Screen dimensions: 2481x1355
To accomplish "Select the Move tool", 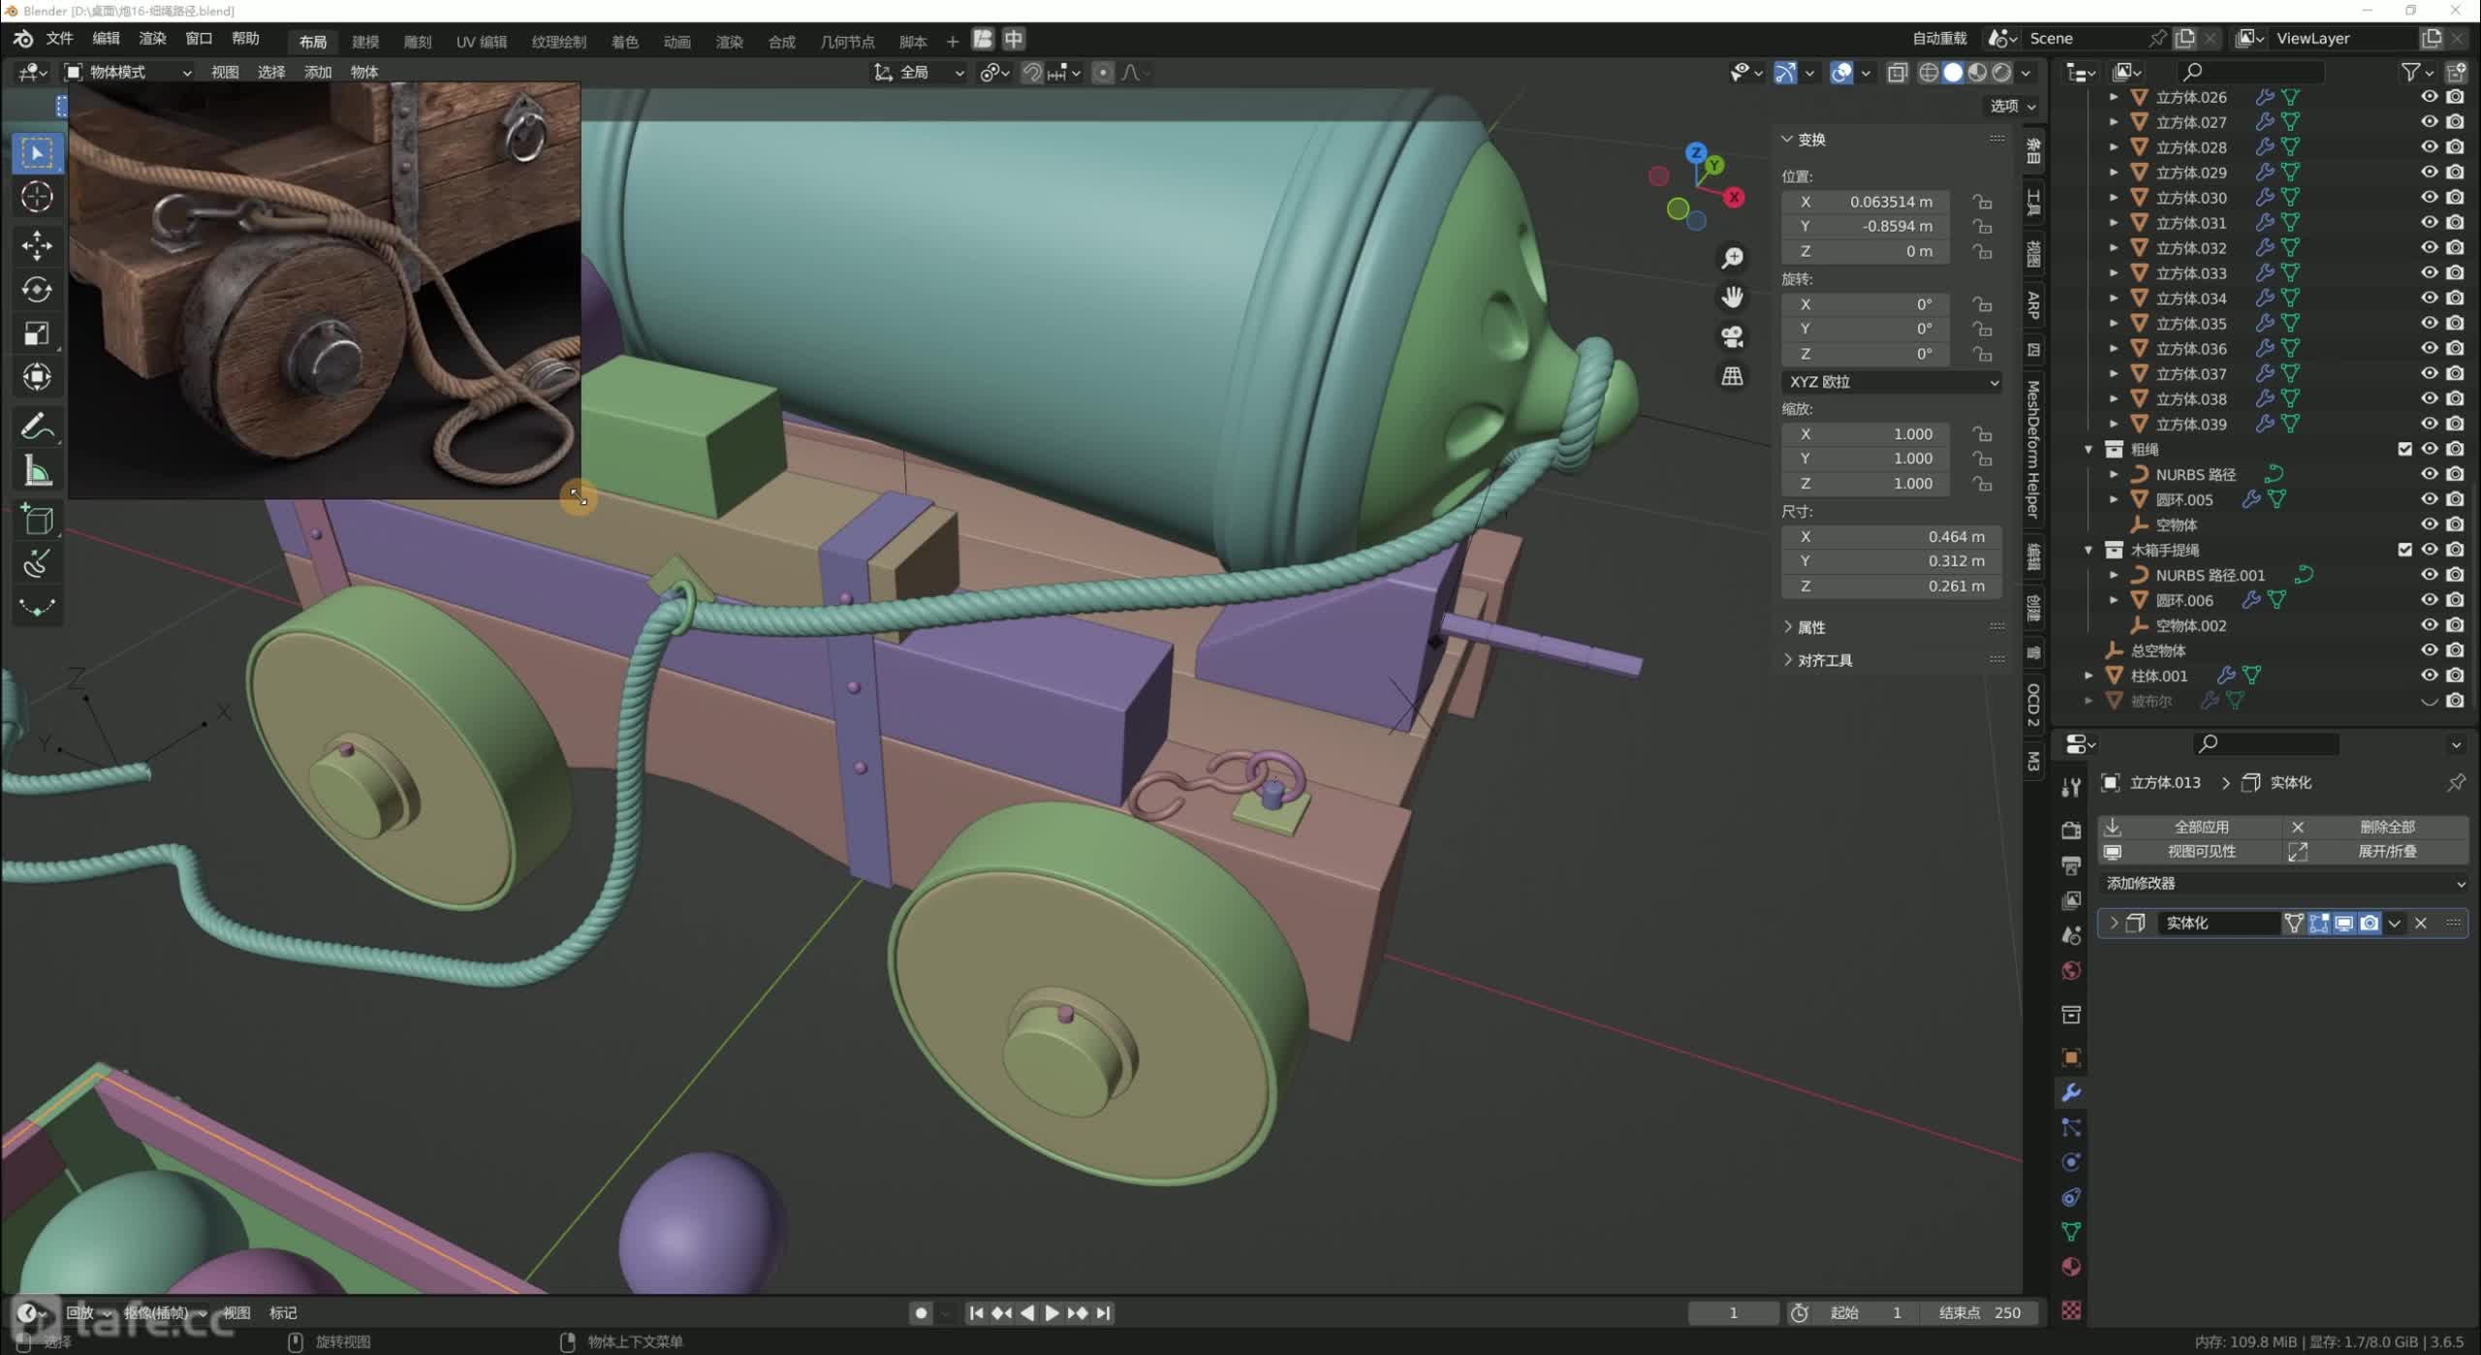I will point(37,245).
